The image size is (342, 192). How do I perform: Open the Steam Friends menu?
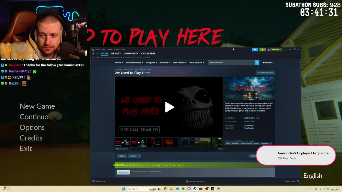[110, 50]
